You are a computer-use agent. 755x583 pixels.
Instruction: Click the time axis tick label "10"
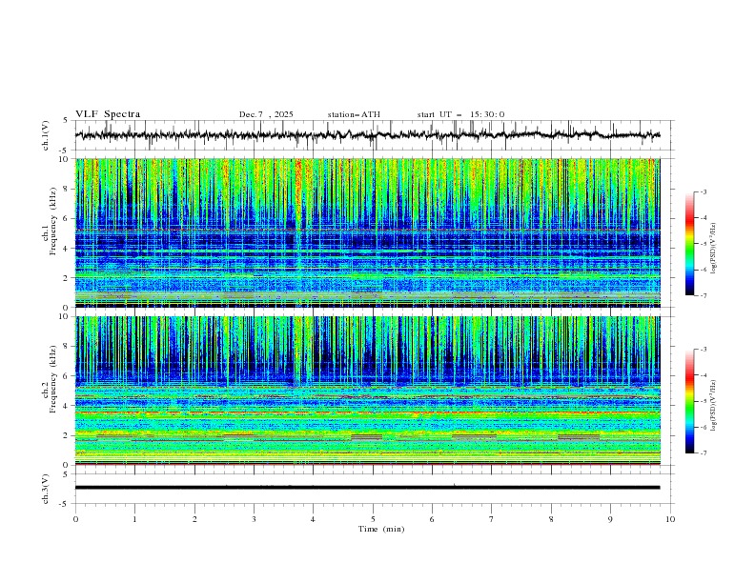pyautogui.click(x=670, y=519)
